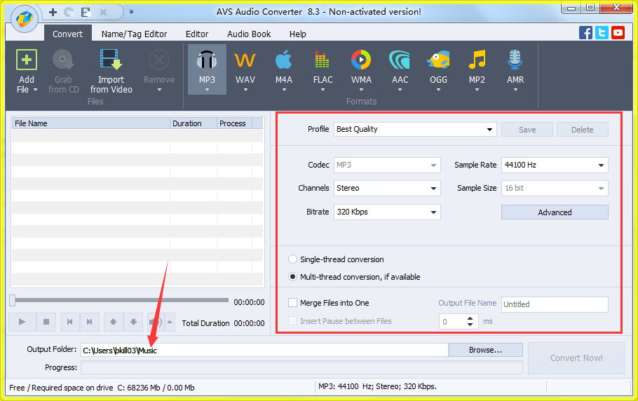
Task: Click the Remove icon in Files group
Action: click(x=158, y=60)
